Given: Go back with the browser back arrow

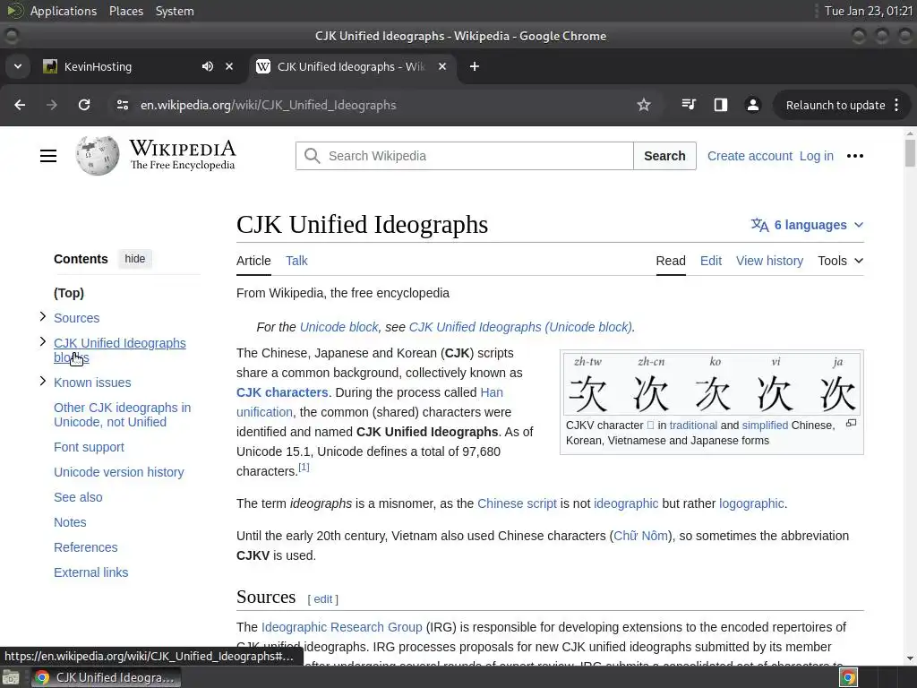Looking at the screenshot, I should pos(20,105).
